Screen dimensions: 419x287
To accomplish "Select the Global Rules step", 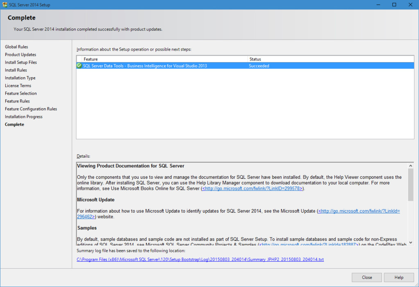I will coord(16,47).
